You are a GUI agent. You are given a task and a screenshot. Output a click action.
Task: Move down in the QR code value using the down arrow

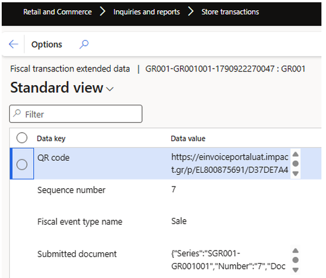[x=295, y=173]
